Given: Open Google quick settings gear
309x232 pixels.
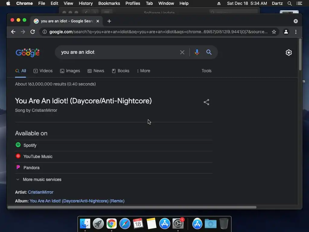Looking at the screenshot, I should [289, 53].
